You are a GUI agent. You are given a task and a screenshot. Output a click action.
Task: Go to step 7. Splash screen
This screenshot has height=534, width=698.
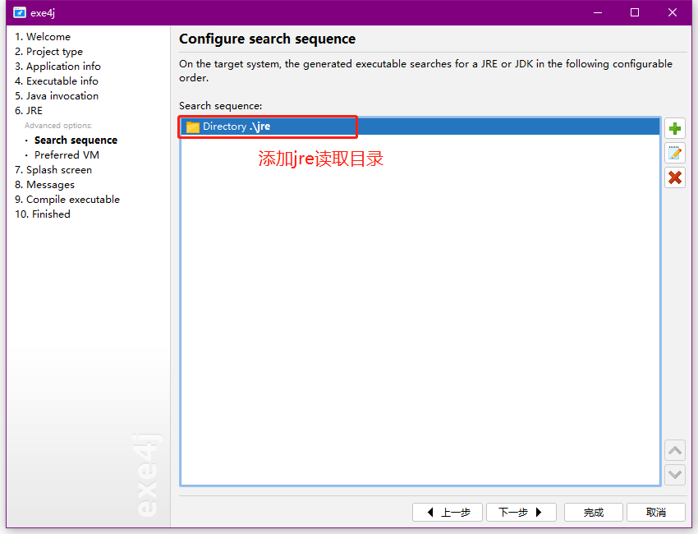(53, 170)
